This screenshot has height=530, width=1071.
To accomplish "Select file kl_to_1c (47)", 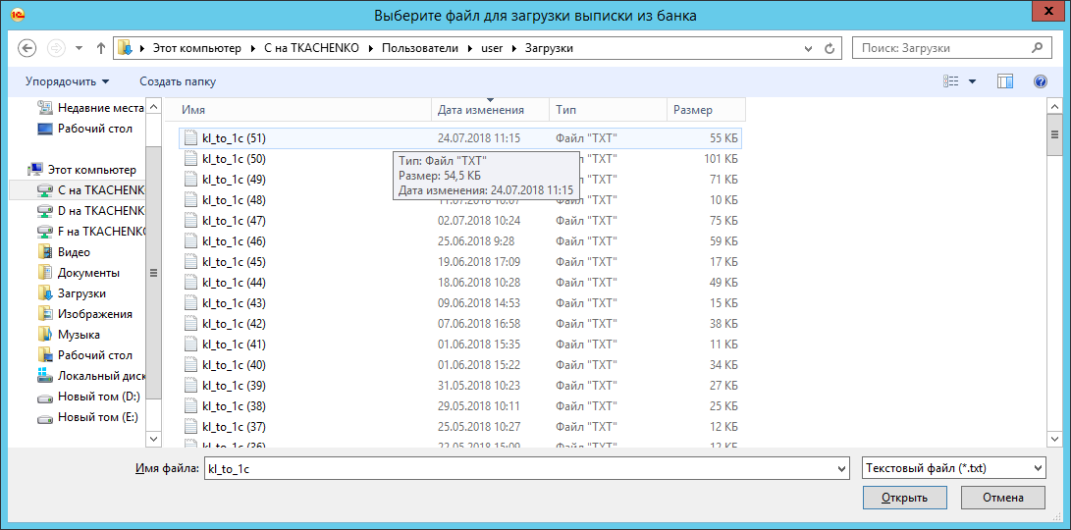I will [234, 221].
